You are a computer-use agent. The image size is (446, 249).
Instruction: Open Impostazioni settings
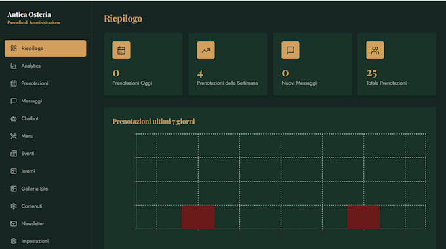45,241
